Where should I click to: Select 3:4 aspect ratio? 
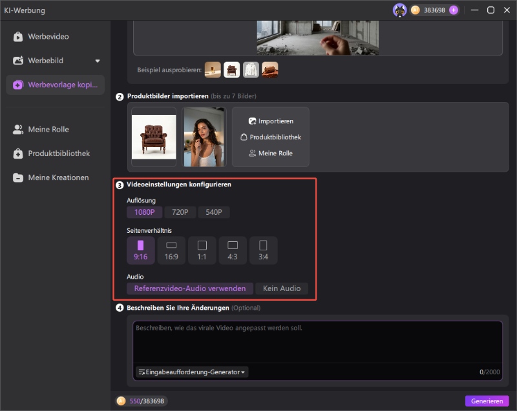(x=263, y=250)
